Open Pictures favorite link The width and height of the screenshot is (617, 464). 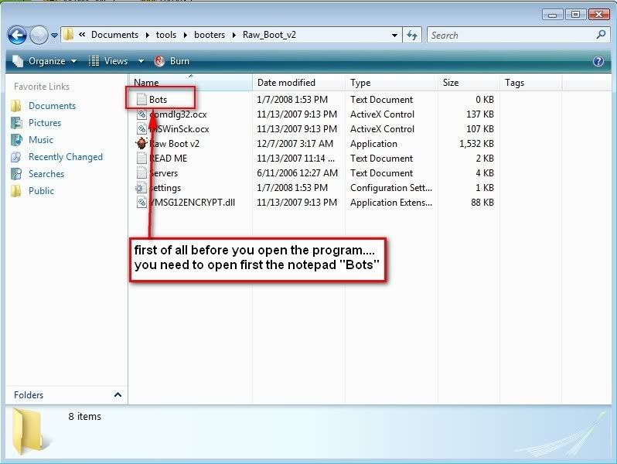45,122
